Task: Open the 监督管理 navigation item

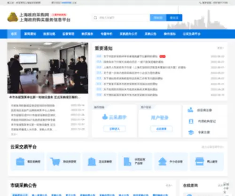Action: pos(68,34)
